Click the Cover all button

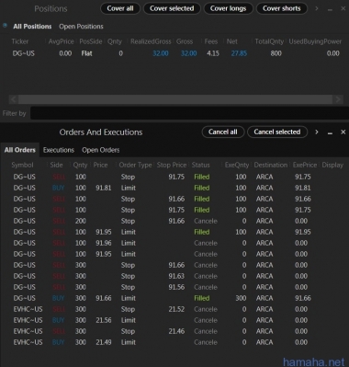(x=120, y=8)
